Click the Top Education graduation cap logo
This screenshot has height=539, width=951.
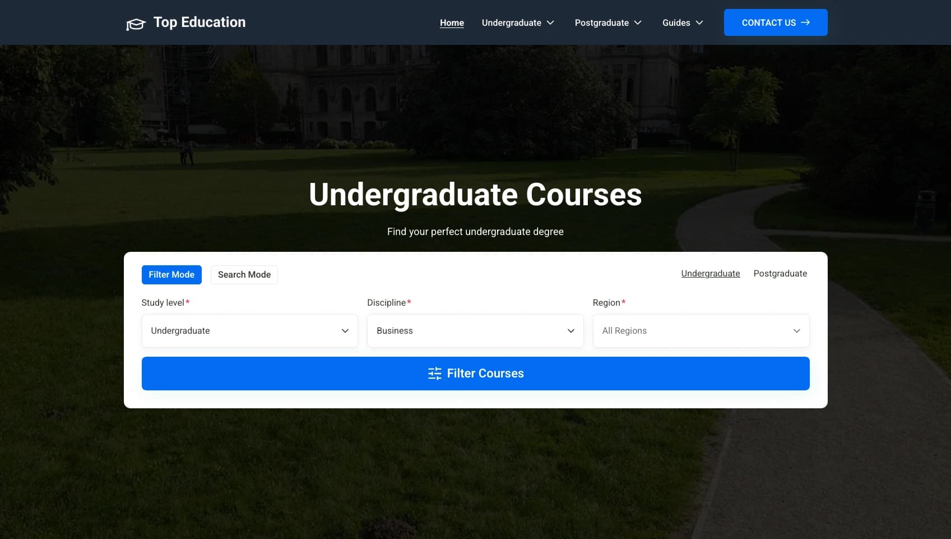pyautogui.click(x=136, y=23)
